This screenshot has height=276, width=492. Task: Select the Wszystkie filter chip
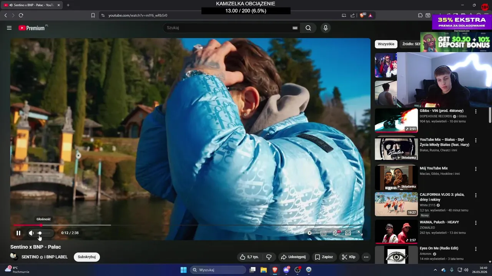pos(386,44)
